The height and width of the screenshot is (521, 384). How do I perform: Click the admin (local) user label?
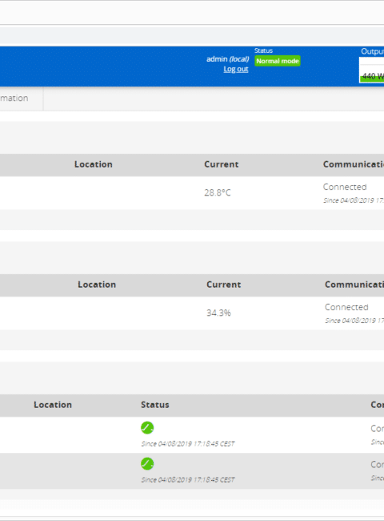227,59
